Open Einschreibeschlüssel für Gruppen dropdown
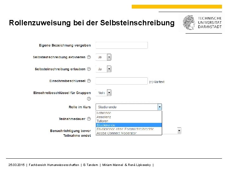This screenshot has height=171, width=228. point(103,93)
